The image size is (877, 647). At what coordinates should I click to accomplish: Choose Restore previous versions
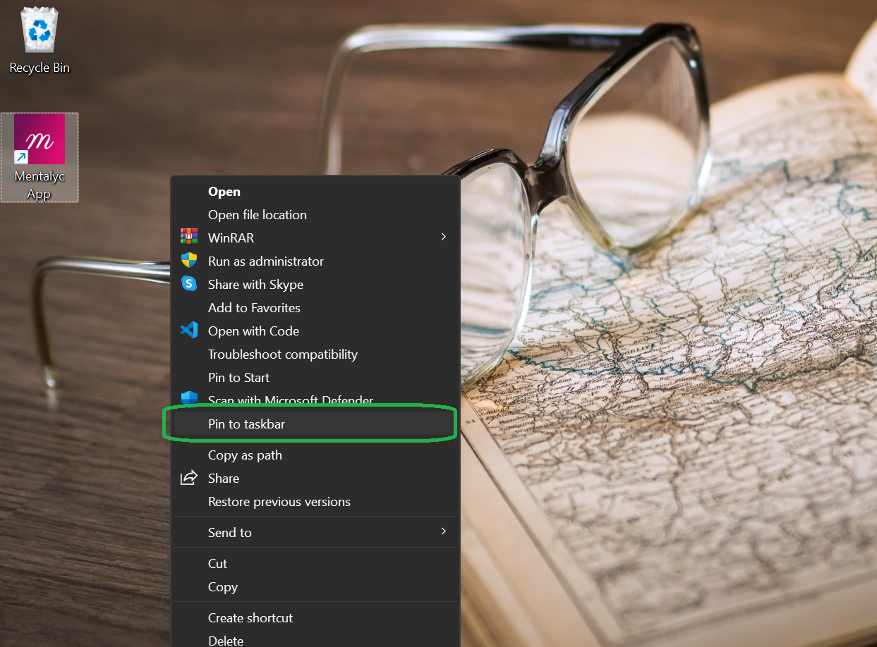click(315, 502)
